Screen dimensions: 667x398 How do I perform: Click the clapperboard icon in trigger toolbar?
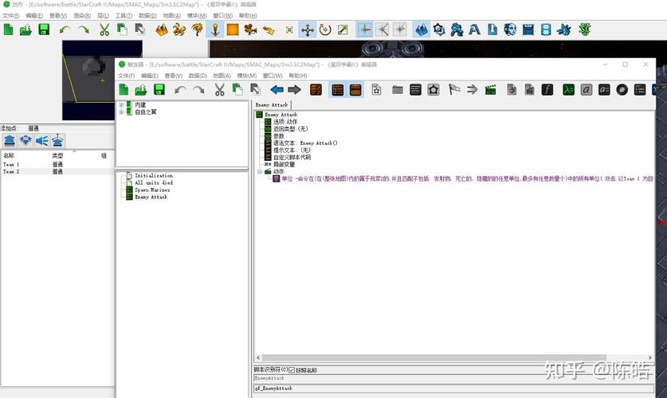491,90
